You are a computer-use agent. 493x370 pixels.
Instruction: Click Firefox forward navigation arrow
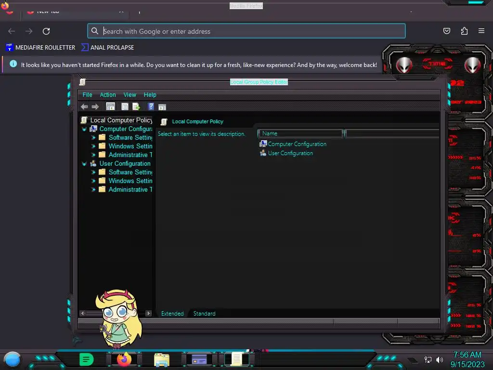click(29, 31)
